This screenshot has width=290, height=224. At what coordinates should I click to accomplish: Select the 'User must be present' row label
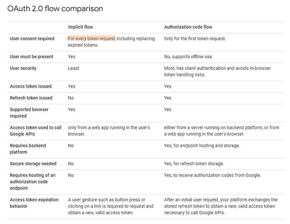coord(31,57)
